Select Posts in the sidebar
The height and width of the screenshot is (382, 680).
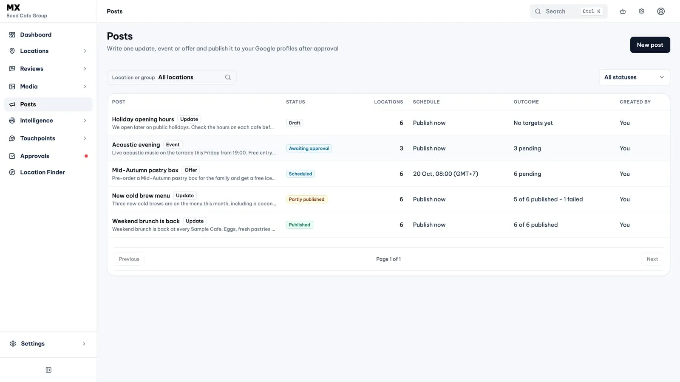pyautogui.click(x=48, y=104)
